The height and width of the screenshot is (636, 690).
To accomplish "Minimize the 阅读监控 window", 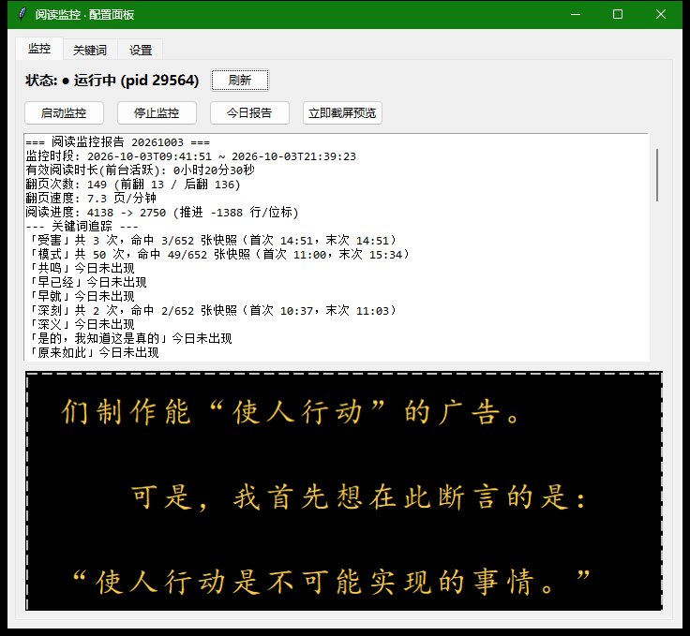I will click(x=576, y=14).
